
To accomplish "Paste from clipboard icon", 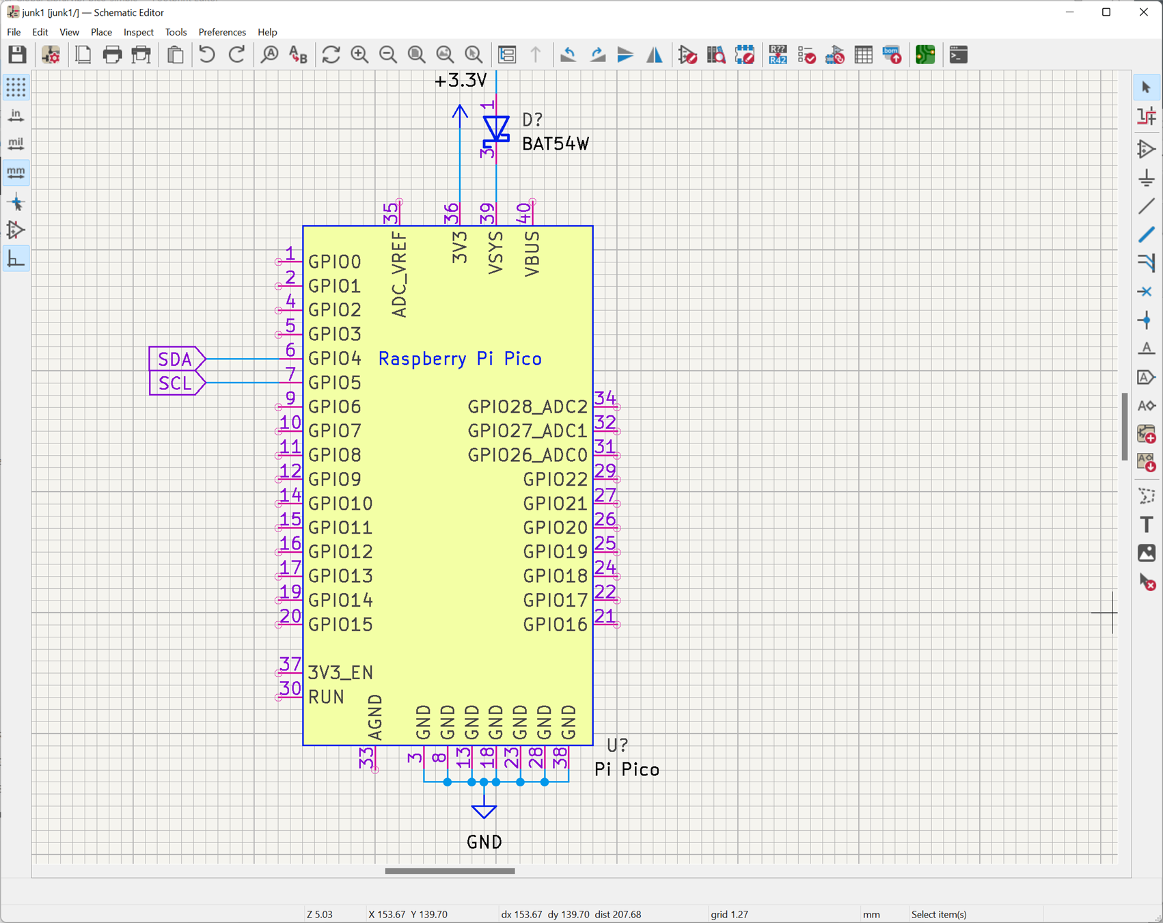I will 176,55.
